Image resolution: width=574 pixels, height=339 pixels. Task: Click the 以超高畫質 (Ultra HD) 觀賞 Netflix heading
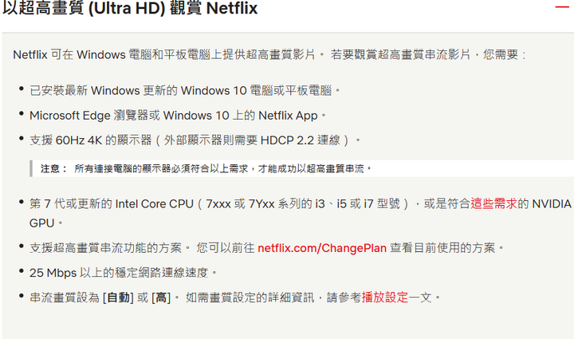pos(130,8)
